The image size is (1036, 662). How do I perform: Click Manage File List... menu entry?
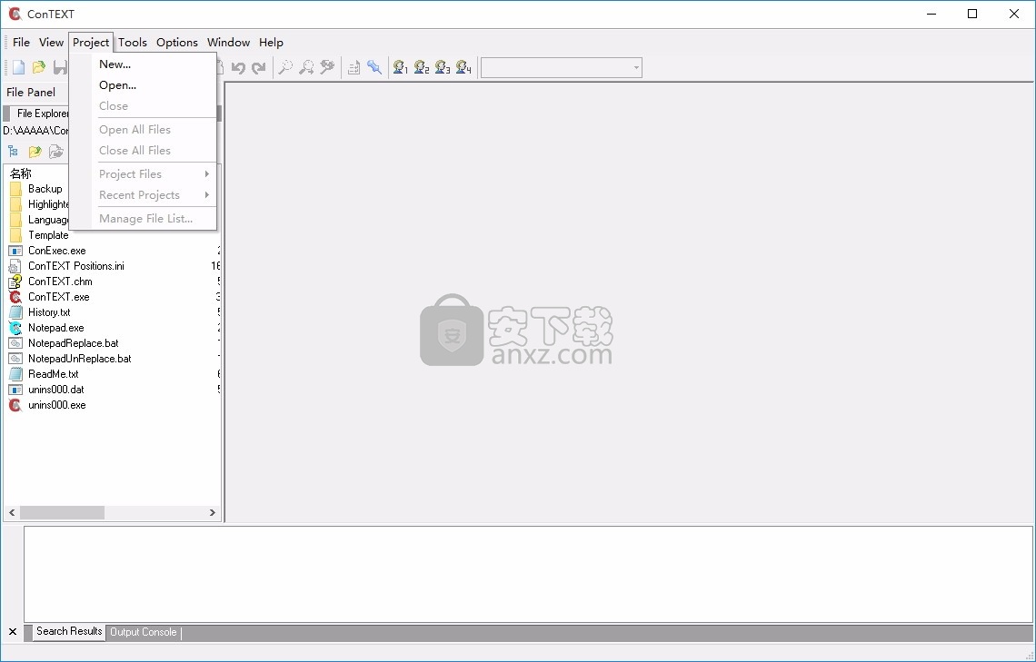click(143, 219)
